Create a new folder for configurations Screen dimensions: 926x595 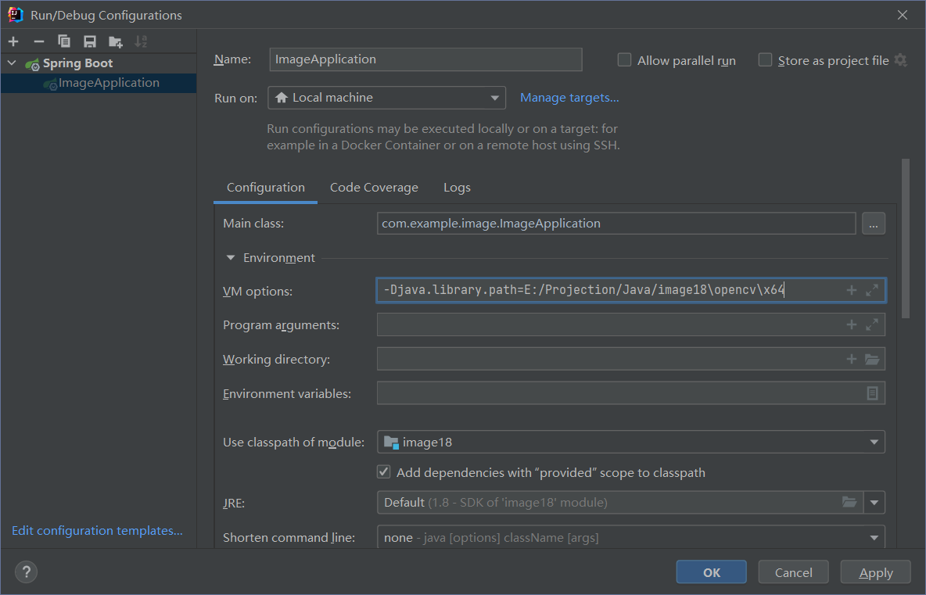pyautogui.click(x=115, y=41)
